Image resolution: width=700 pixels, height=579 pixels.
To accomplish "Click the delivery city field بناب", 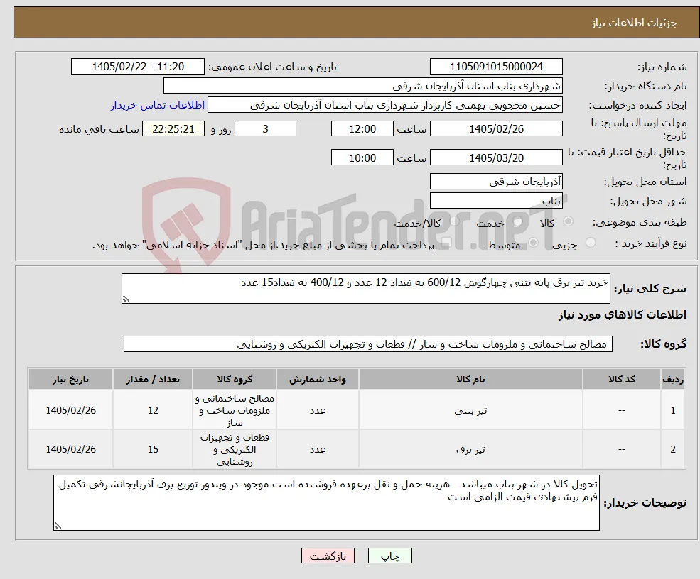I will (496, 201).
